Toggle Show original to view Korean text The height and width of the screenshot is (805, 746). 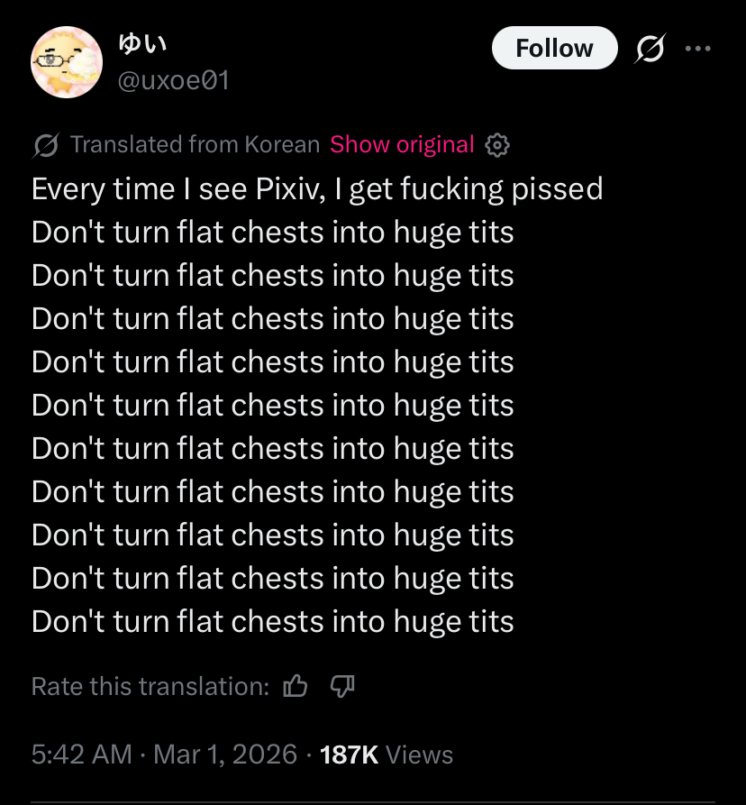402,145
